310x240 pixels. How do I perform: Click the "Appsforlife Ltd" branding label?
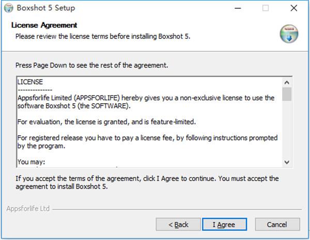click(x=27, y=209)
